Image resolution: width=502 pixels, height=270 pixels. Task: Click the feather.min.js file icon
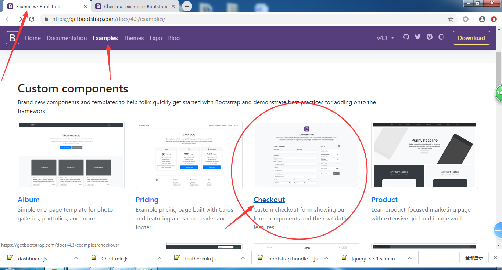coord(177,258)
